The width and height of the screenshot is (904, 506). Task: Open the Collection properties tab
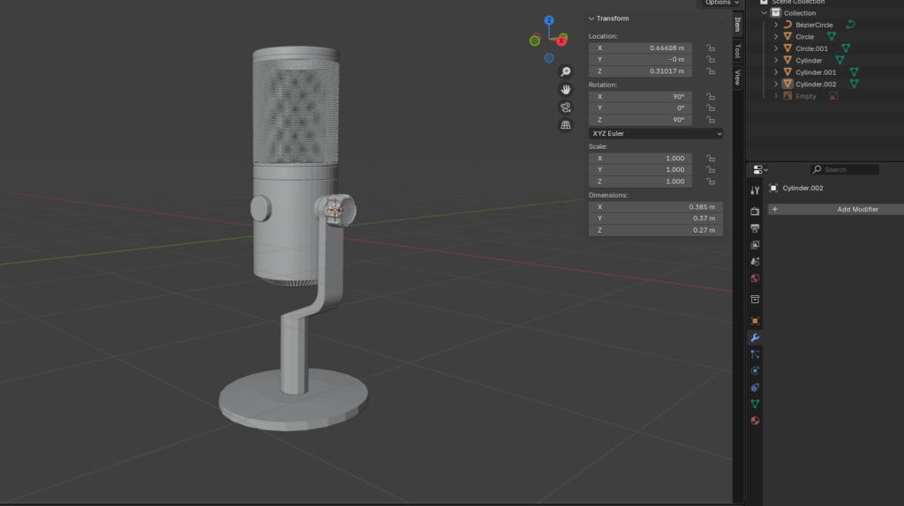click(x=755, y=300)
